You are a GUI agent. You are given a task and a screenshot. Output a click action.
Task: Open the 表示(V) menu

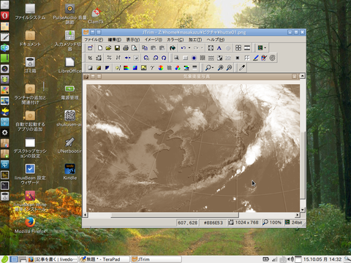click(133, 39)
